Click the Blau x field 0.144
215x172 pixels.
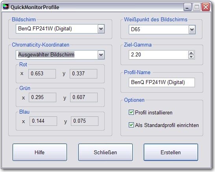tap(43, 121)
